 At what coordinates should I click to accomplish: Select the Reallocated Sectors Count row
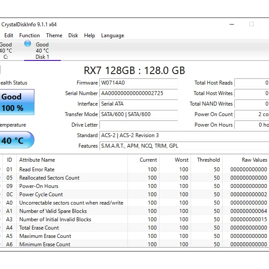pyautogui.click(x=134, y=178)
